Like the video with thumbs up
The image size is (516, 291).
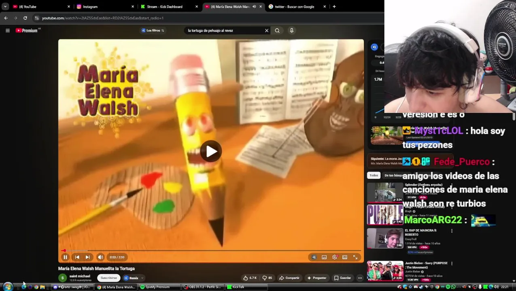(250, 278)
